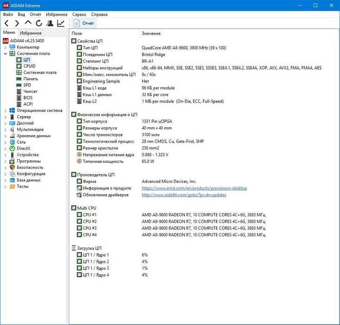The width and height of the screenshot is (340, 325).
Task: Select the Псевдоним ЦП row
Action: (203, 54)
